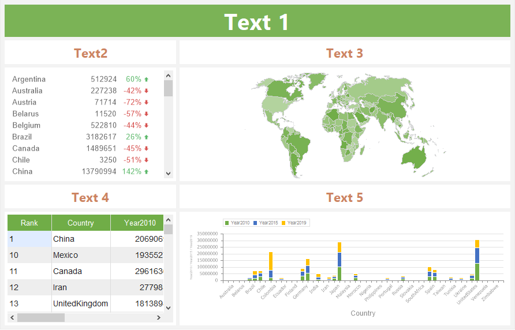
Task: Click the red down arrow beside Chile
Action: point(146,160)
